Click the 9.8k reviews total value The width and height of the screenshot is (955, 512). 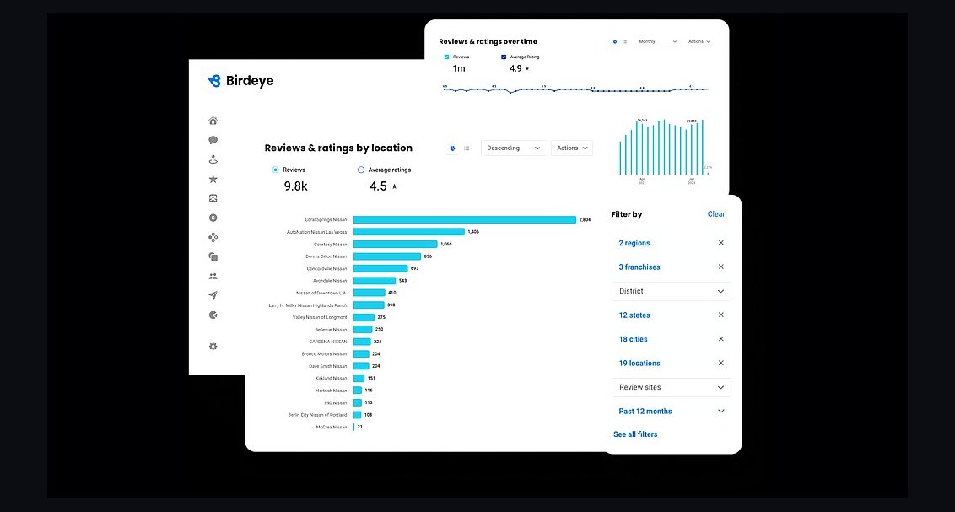[295, 186]
